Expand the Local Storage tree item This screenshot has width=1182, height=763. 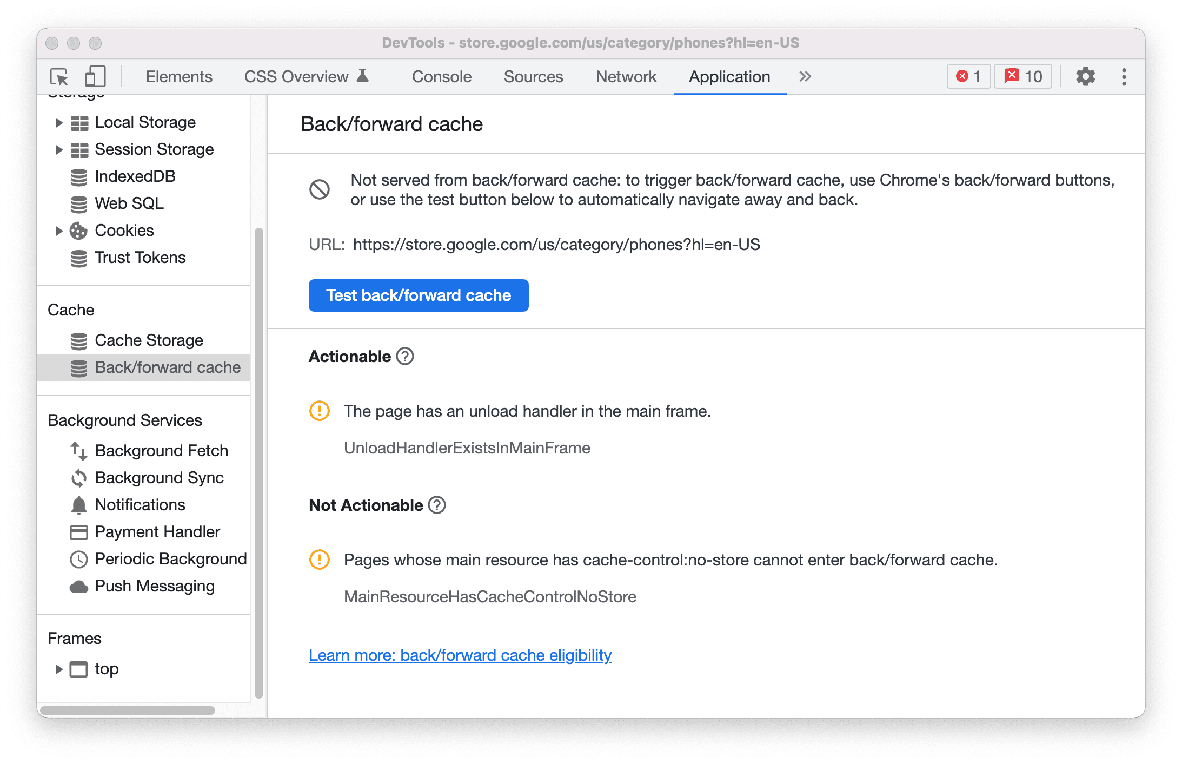tap(57, 122)
